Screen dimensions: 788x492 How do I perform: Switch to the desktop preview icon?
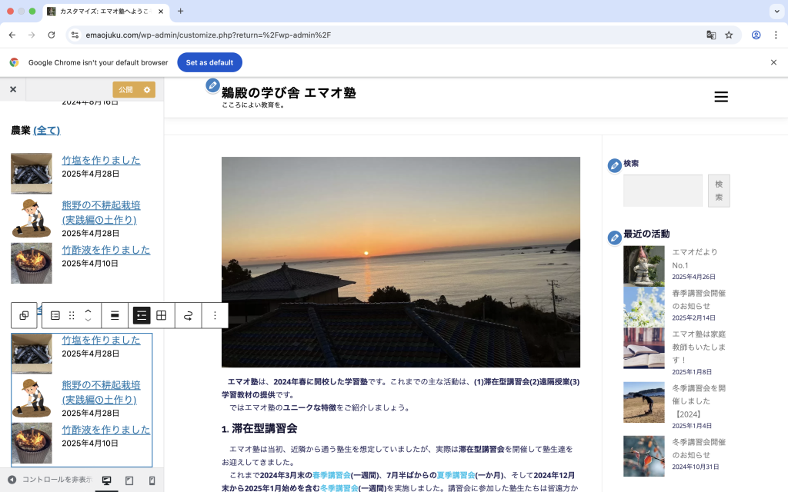(x=106, y=480)
